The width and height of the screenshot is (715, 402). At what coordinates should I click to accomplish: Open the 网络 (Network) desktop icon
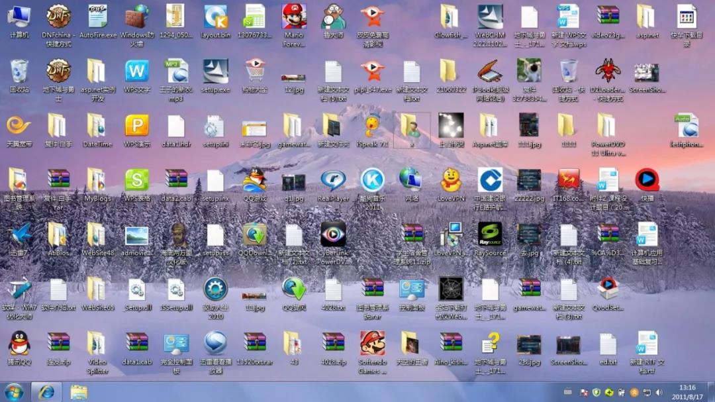411,179
